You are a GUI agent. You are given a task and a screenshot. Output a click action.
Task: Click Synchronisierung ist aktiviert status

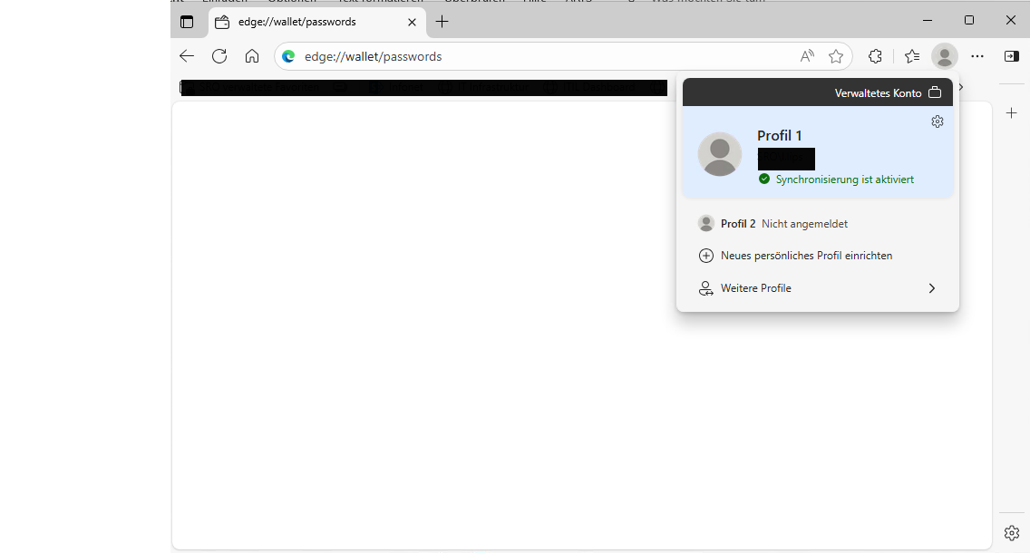[x=837, y=179]
